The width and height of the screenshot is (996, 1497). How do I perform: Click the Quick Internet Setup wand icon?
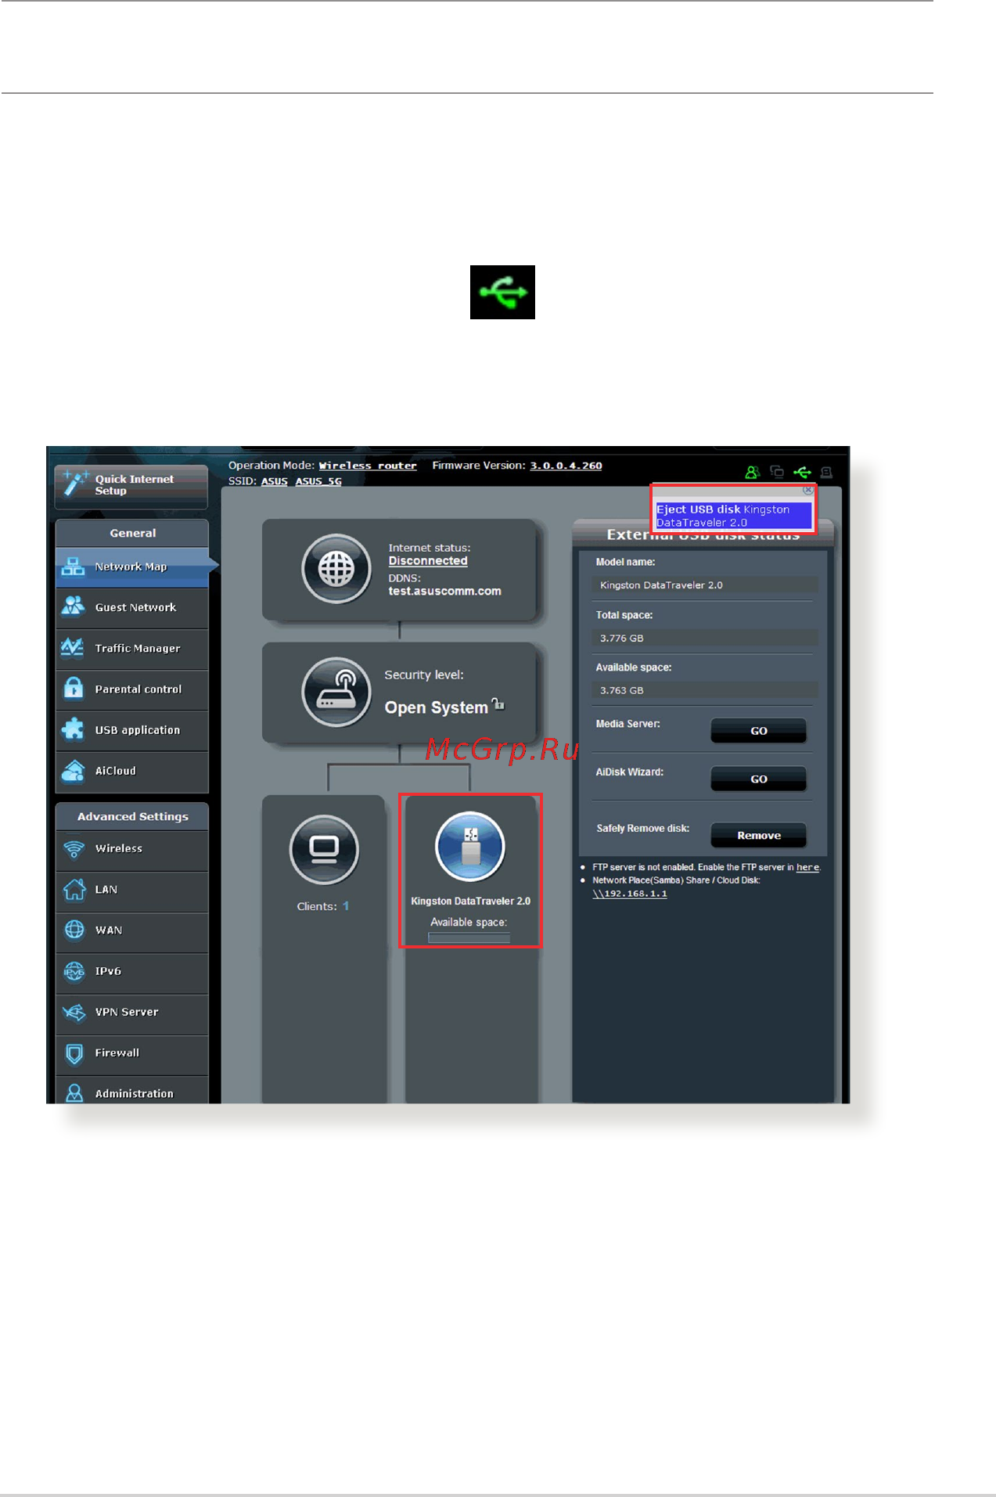click(75, 483)
